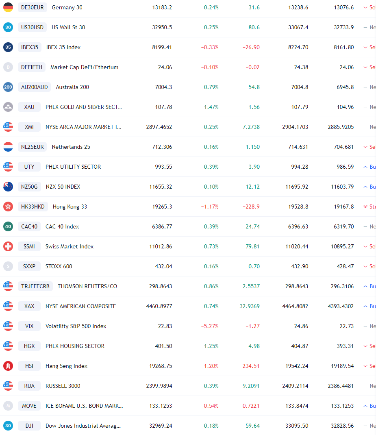Open the DE30EUR ticker symbol

(x=33, y=7)
